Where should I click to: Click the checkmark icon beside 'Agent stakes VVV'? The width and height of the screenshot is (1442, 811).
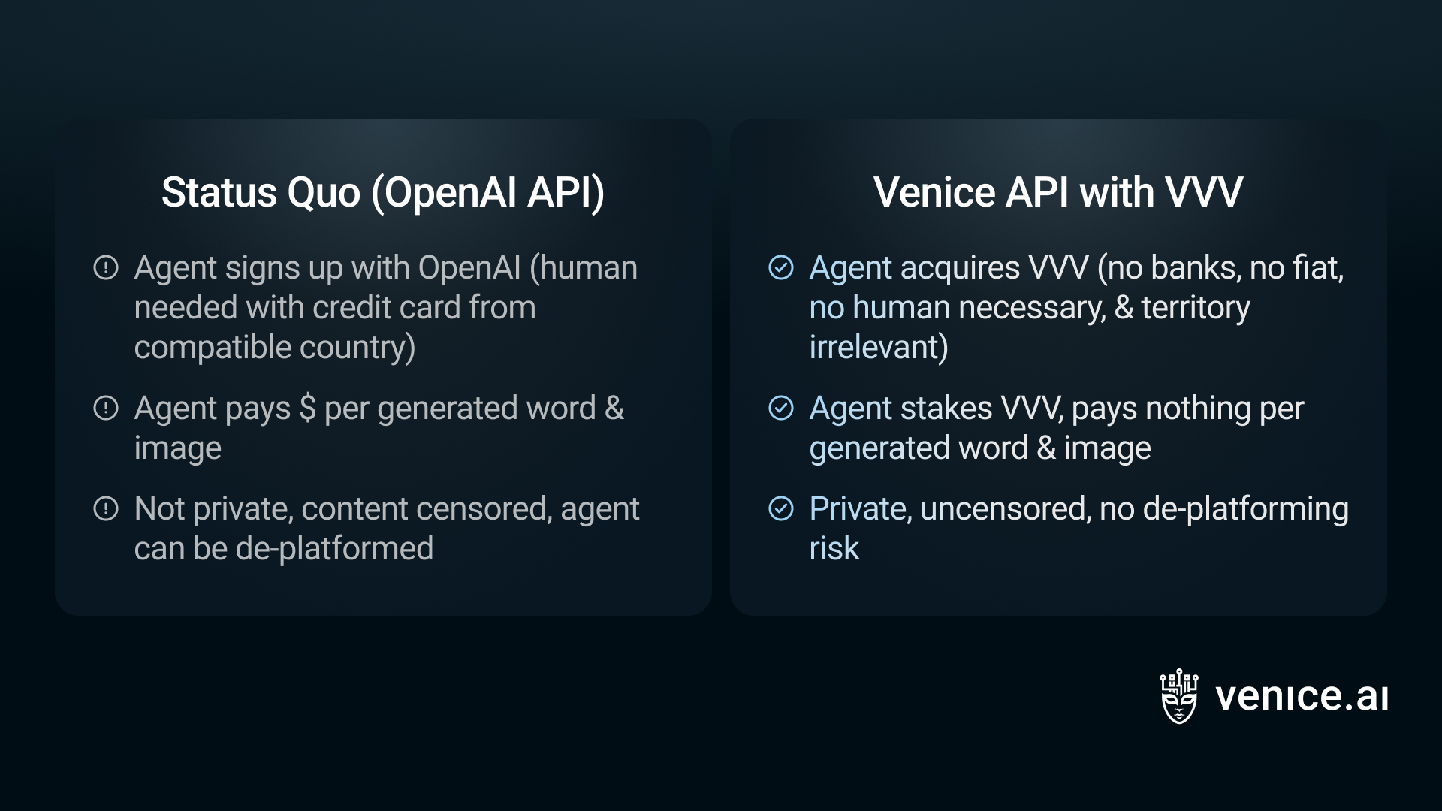pos(781,408)
